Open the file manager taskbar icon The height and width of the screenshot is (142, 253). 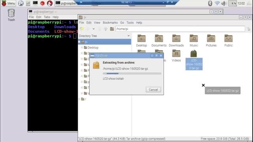coord(28,3)
